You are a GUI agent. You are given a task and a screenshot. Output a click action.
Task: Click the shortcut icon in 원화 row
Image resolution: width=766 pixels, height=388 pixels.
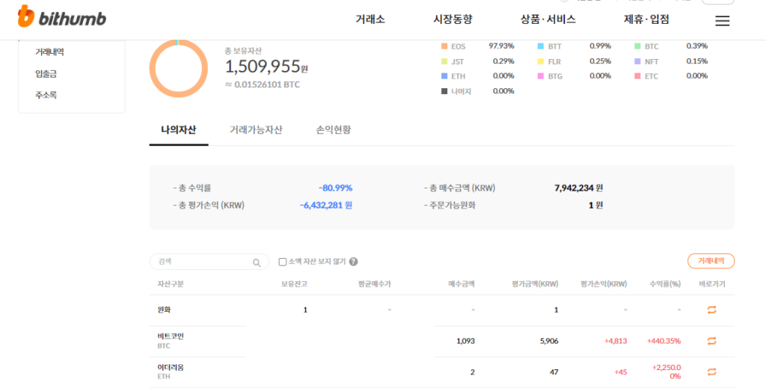coord(712,310)
